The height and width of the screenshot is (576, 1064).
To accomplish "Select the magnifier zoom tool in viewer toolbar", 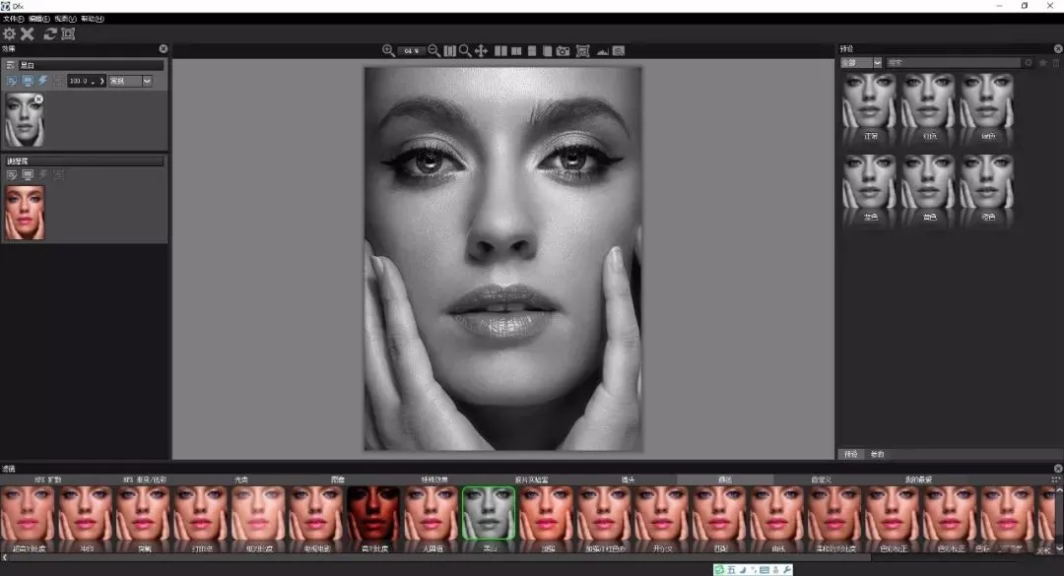I will (x=465, y=51).
